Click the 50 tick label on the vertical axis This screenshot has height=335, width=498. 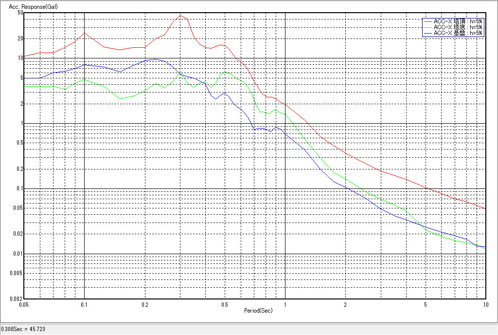[20, 13]
